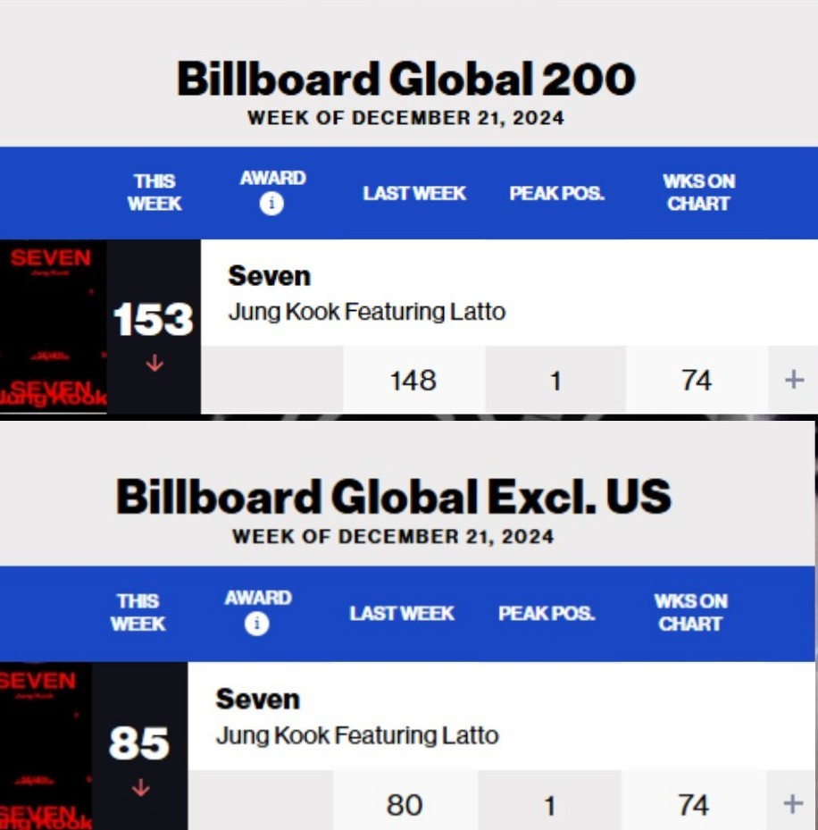Open the Seven song title in Global 200 chart
Viewport: 818px width, 830px height.
coord(269,276)
